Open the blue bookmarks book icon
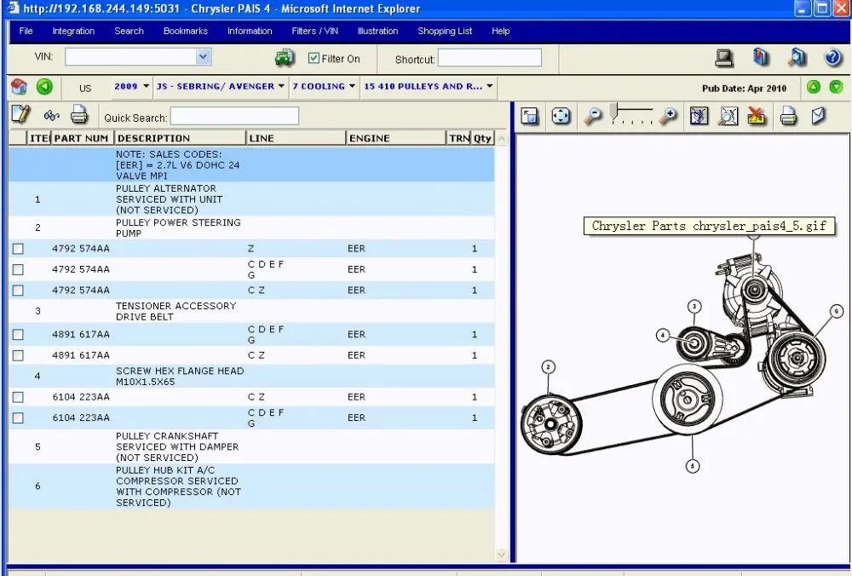 pos(761,57)
